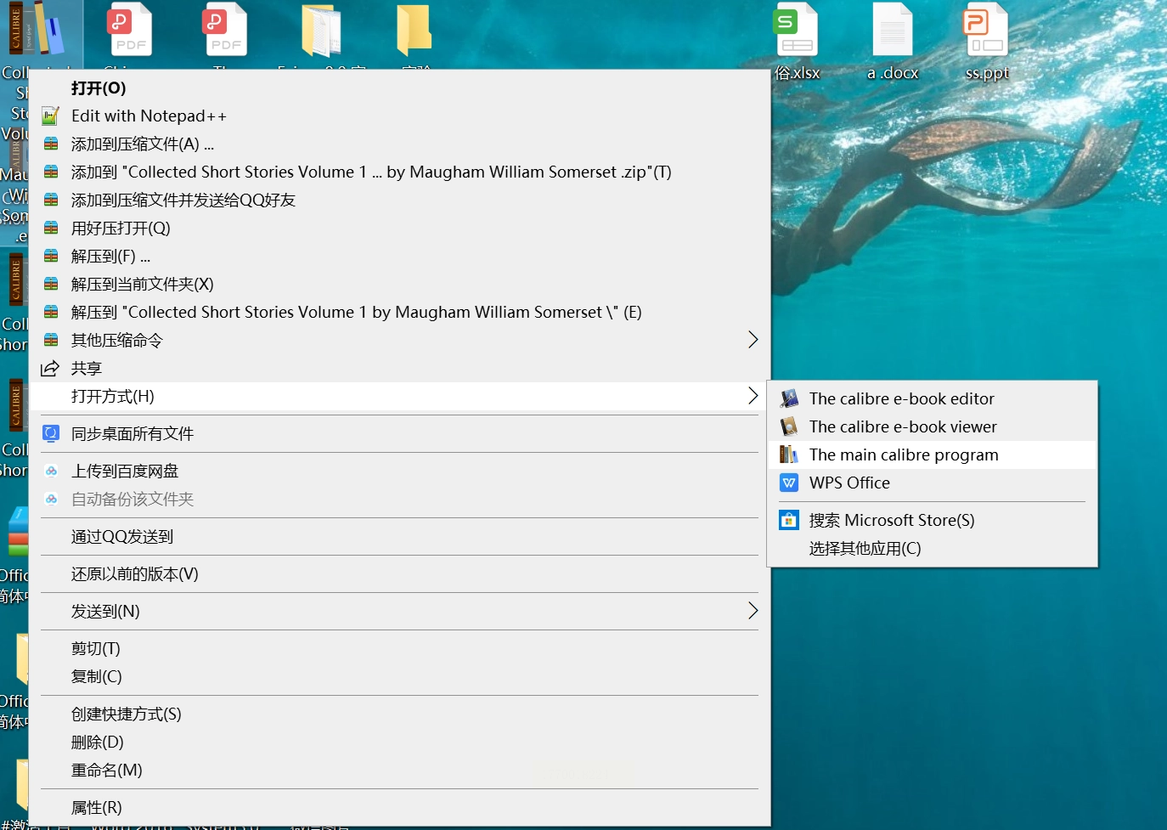This screenshot has width=1167, height=830.
Task: Click the calibre e-book viewer icon
Action: [x=789, y=426]
